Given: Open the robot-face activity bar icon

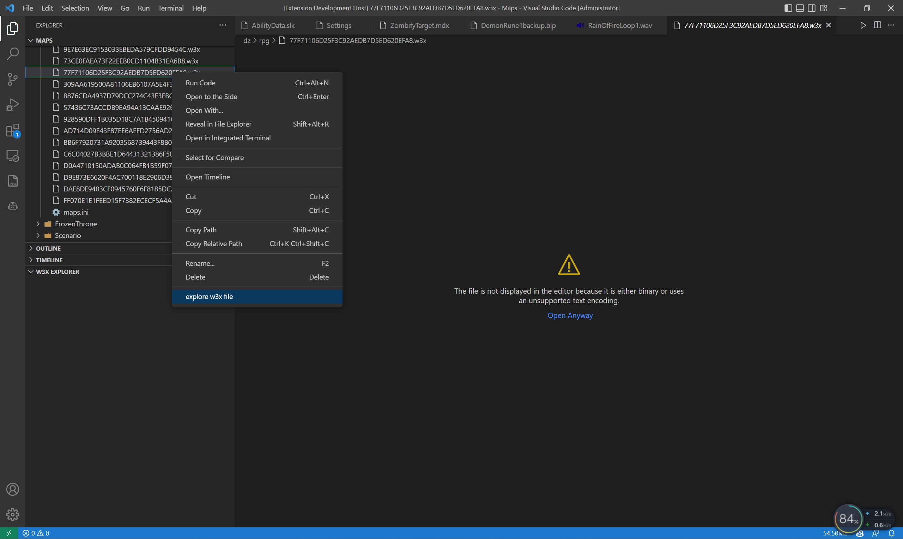Looking at the screenshot, I should click(12, 206).
